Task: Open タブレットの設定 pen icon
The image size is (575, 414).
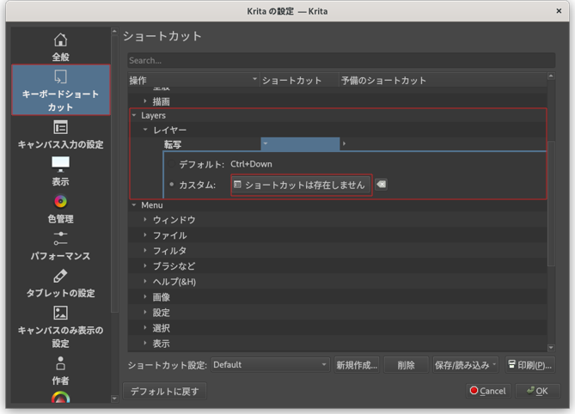Action: pyautogui.click(x=60, y=276)
